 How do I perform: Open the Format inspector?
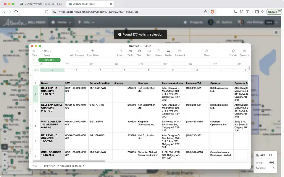[x=233, y=53]
